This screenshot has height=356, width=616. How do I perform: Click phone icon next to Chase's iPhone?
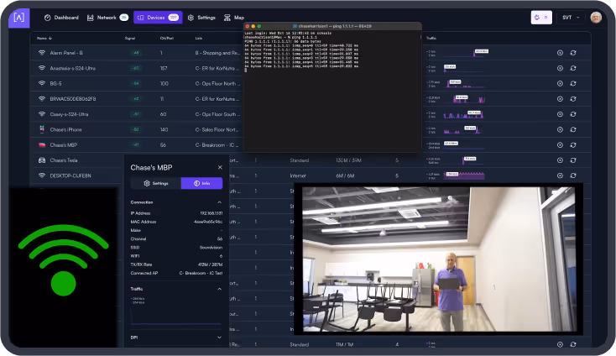tap(42, 129)
